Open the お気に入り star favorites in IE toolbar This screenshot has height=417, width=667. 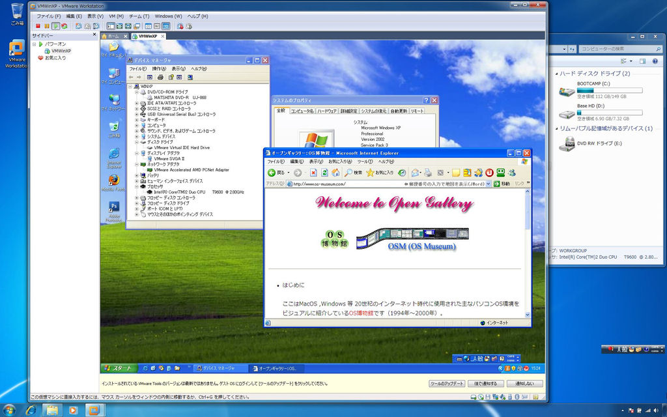point(380,172)
